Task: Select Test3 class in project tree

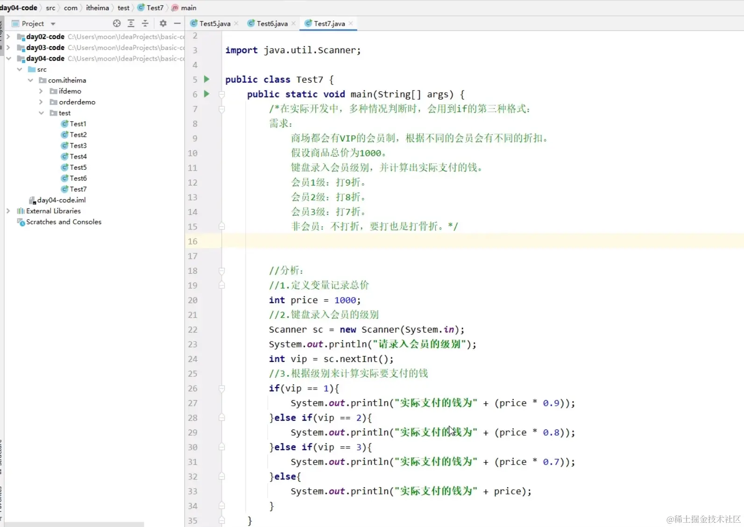Action: [x=74, y=146]
